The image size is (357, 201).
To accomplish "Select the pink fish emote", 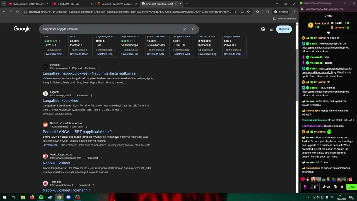I will pyautogui.click(x=350, y=179).
